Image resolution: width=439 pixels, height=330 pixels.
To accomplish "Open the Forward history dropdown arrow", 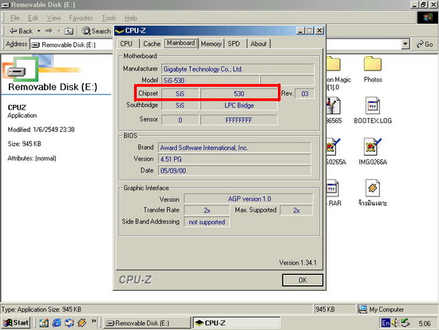I will coord(59,31).
